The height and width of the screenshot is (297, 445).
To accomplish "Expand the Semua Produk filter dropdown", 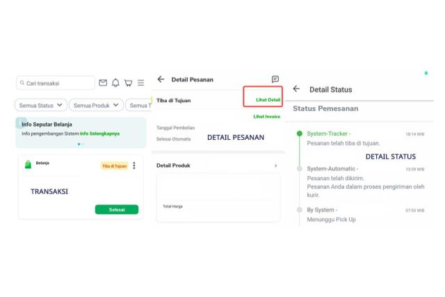I will [96, 105].
